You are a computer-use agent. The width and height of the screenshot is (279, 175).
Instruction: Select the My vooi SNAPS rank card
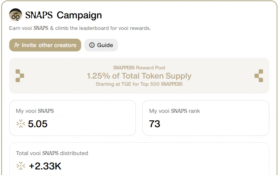coord(206,118)
